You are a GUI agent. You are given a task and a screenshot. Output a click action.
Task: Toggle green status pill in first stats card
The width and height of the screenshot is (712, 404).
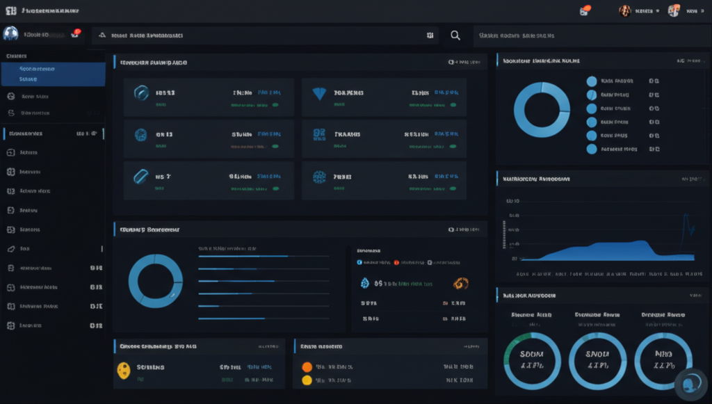point(275,105)
